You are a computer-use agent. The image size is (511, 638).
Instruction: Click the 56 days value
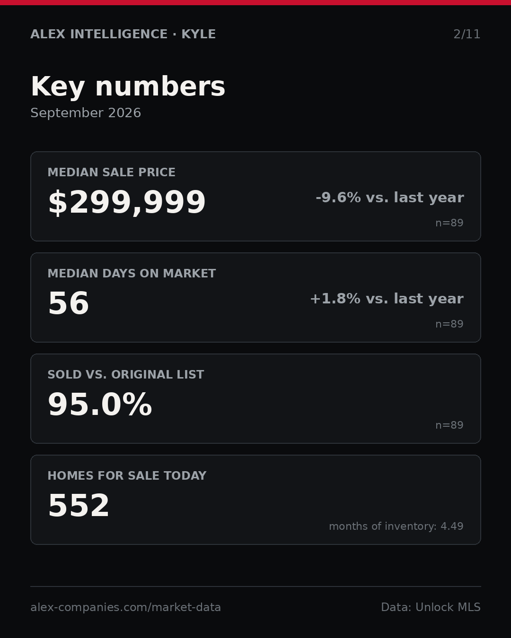pyautogui.click(x=69, y=304)
